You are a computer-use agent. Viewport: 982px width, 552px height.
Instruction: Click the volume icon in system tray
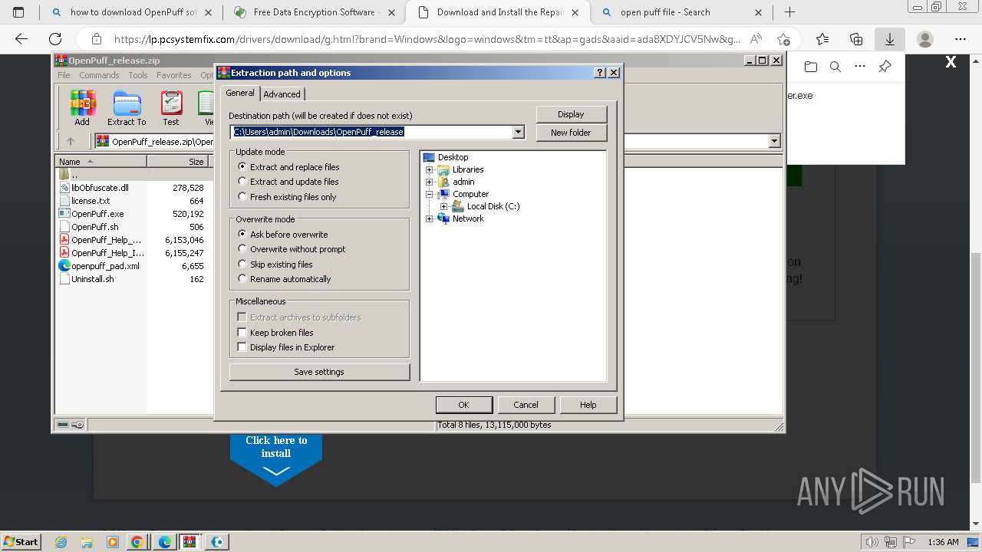[x=872, y=542]
